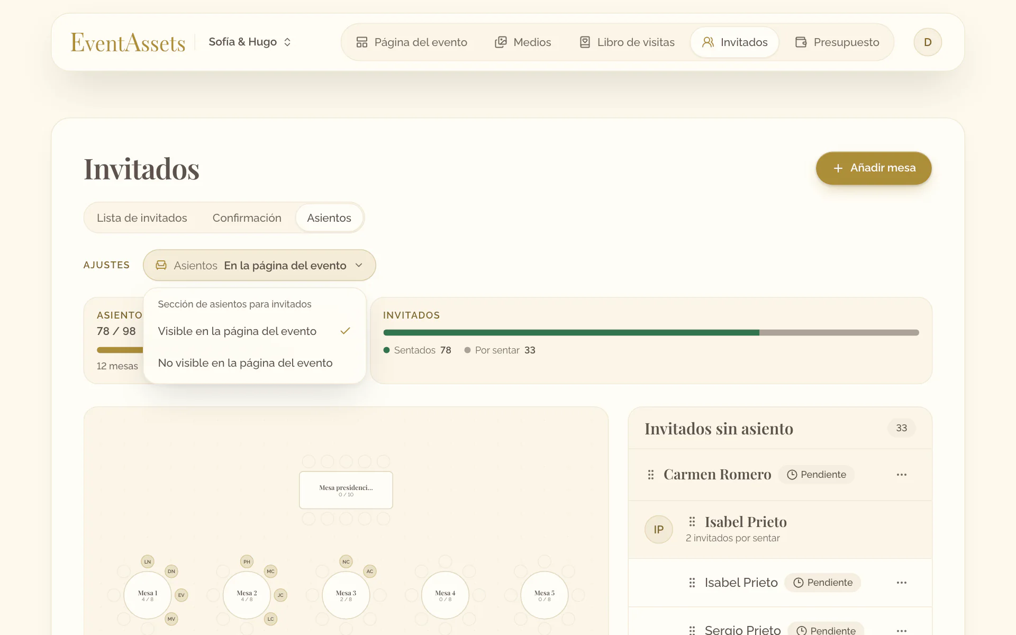The height and width of the screenshot is (635, 1016).
Task: Click the Sentados 78 legend entry
Action: [418, 350]
